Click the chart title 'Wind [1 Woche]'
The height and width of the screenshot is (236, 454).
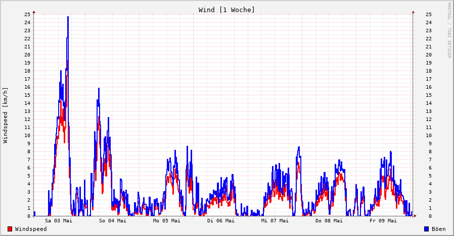pos(226,10)
